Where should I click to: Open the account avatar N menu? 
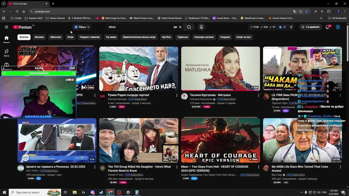point(338,27)
